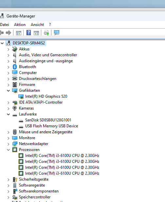Expand the Monitore category
The image size is (165, 202).
coord(8,138)
